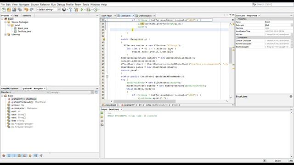The image size is (294, 165).
Task: Click the lightbulb hint on line 39
Action: (104, 39)
